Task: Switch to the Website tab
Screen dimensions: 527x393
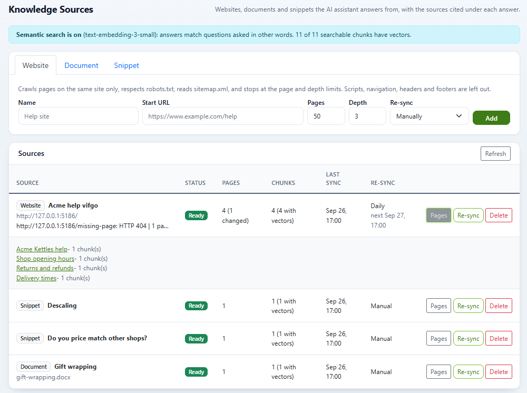Action: click(35, 65)
